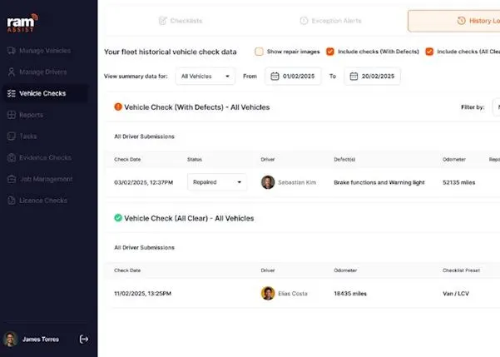Click the logout arrow icon
The width and height of the screenshot is (500, 357).
[83, 340]
